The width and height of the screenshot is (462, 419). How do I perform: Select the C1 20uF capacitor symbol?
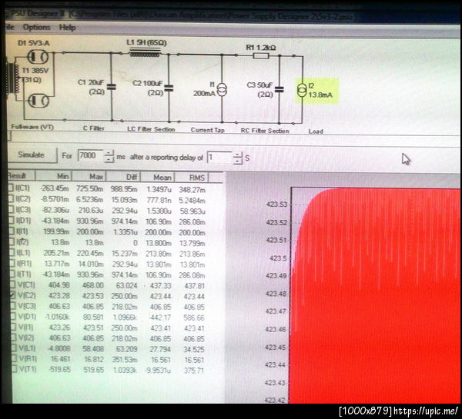[112, 87]
